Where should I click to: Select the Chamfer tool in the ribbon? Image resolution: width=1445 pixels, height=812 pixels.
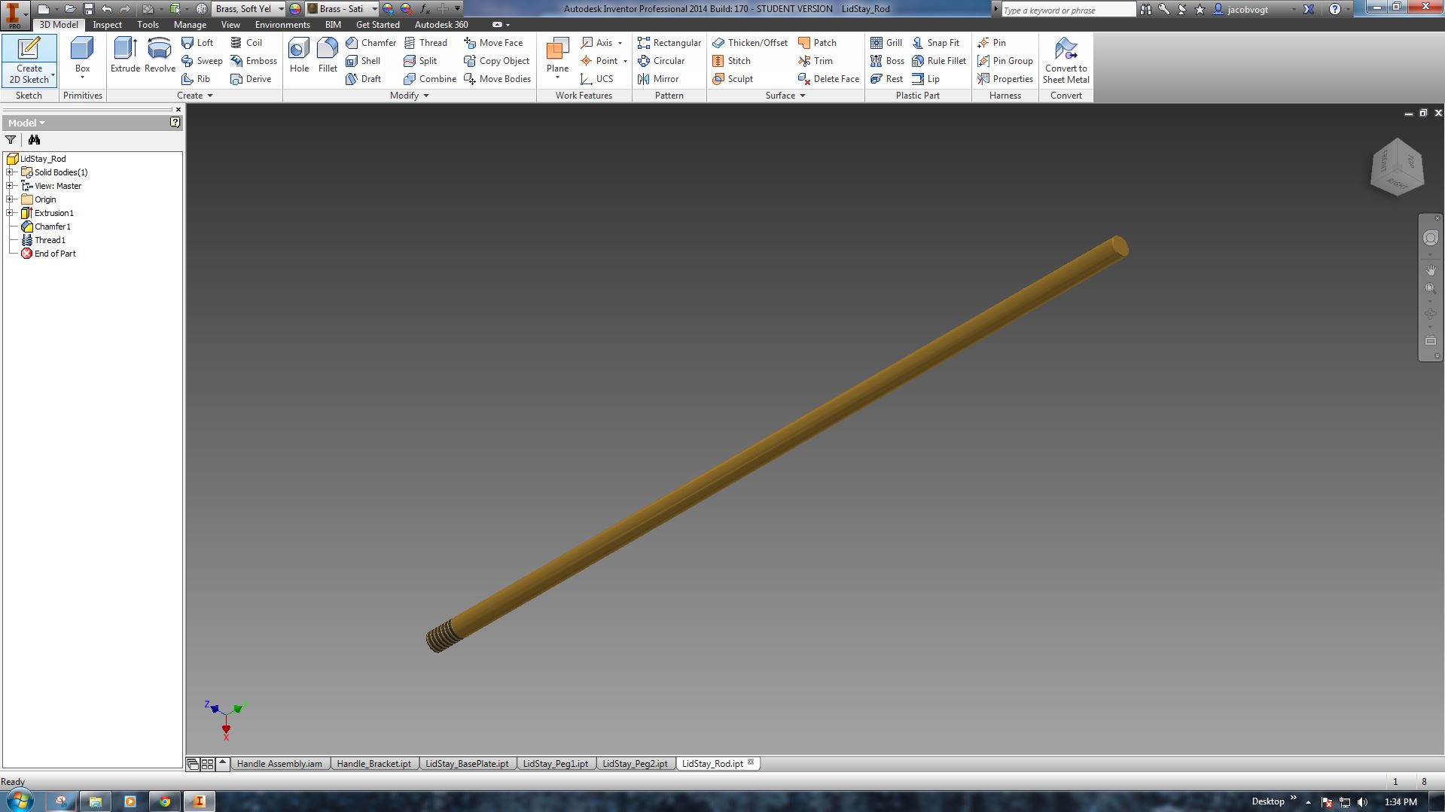(370, 43)
